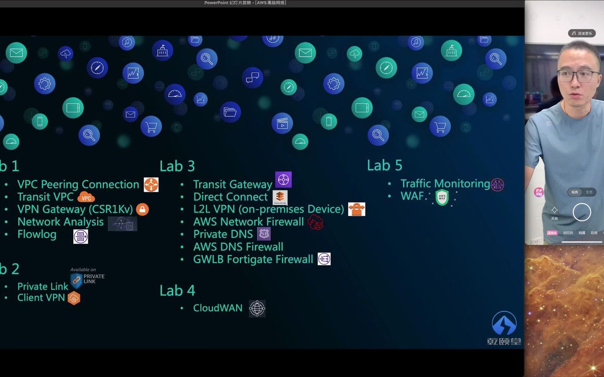Click the PowerPoint slideshow window title
This screenshot has height=377, width=604.
245,3
